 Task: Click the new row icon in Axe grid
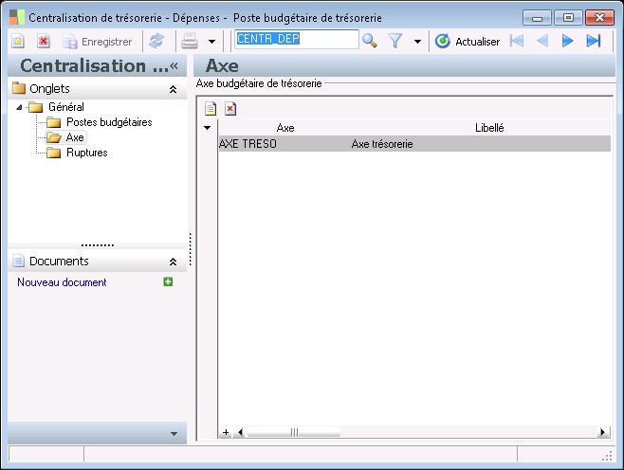pos(211,109)
